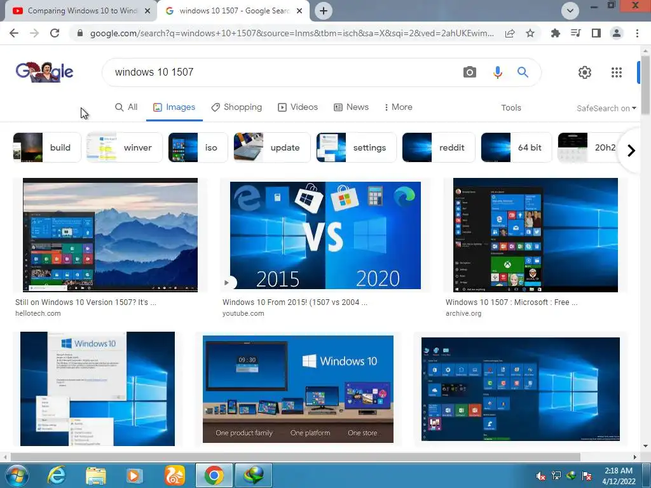This screenshot has height=488, width=651.
Task: Filter images by the winver chip
Action: [124, 147]
